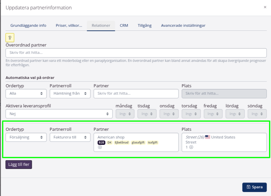The image size is (271, 196).
Task: Select the Avancerade inställningar tab
Action: (183, 25)
